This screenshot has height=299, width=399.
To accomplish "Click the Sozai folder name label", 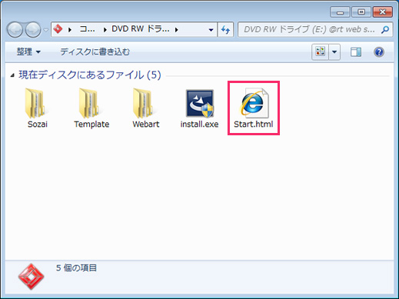I will pyautogui.click(x=38, y=125).
